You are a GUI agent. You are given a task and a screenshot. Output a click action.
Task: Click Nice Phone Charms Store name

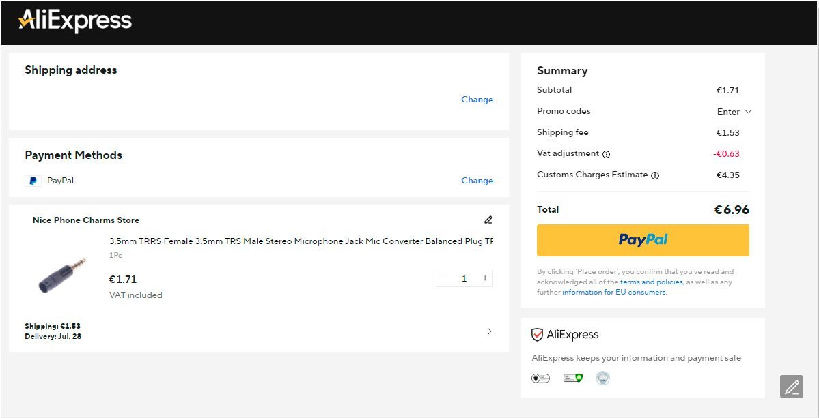pyautogui.click(x=85, y=220)
